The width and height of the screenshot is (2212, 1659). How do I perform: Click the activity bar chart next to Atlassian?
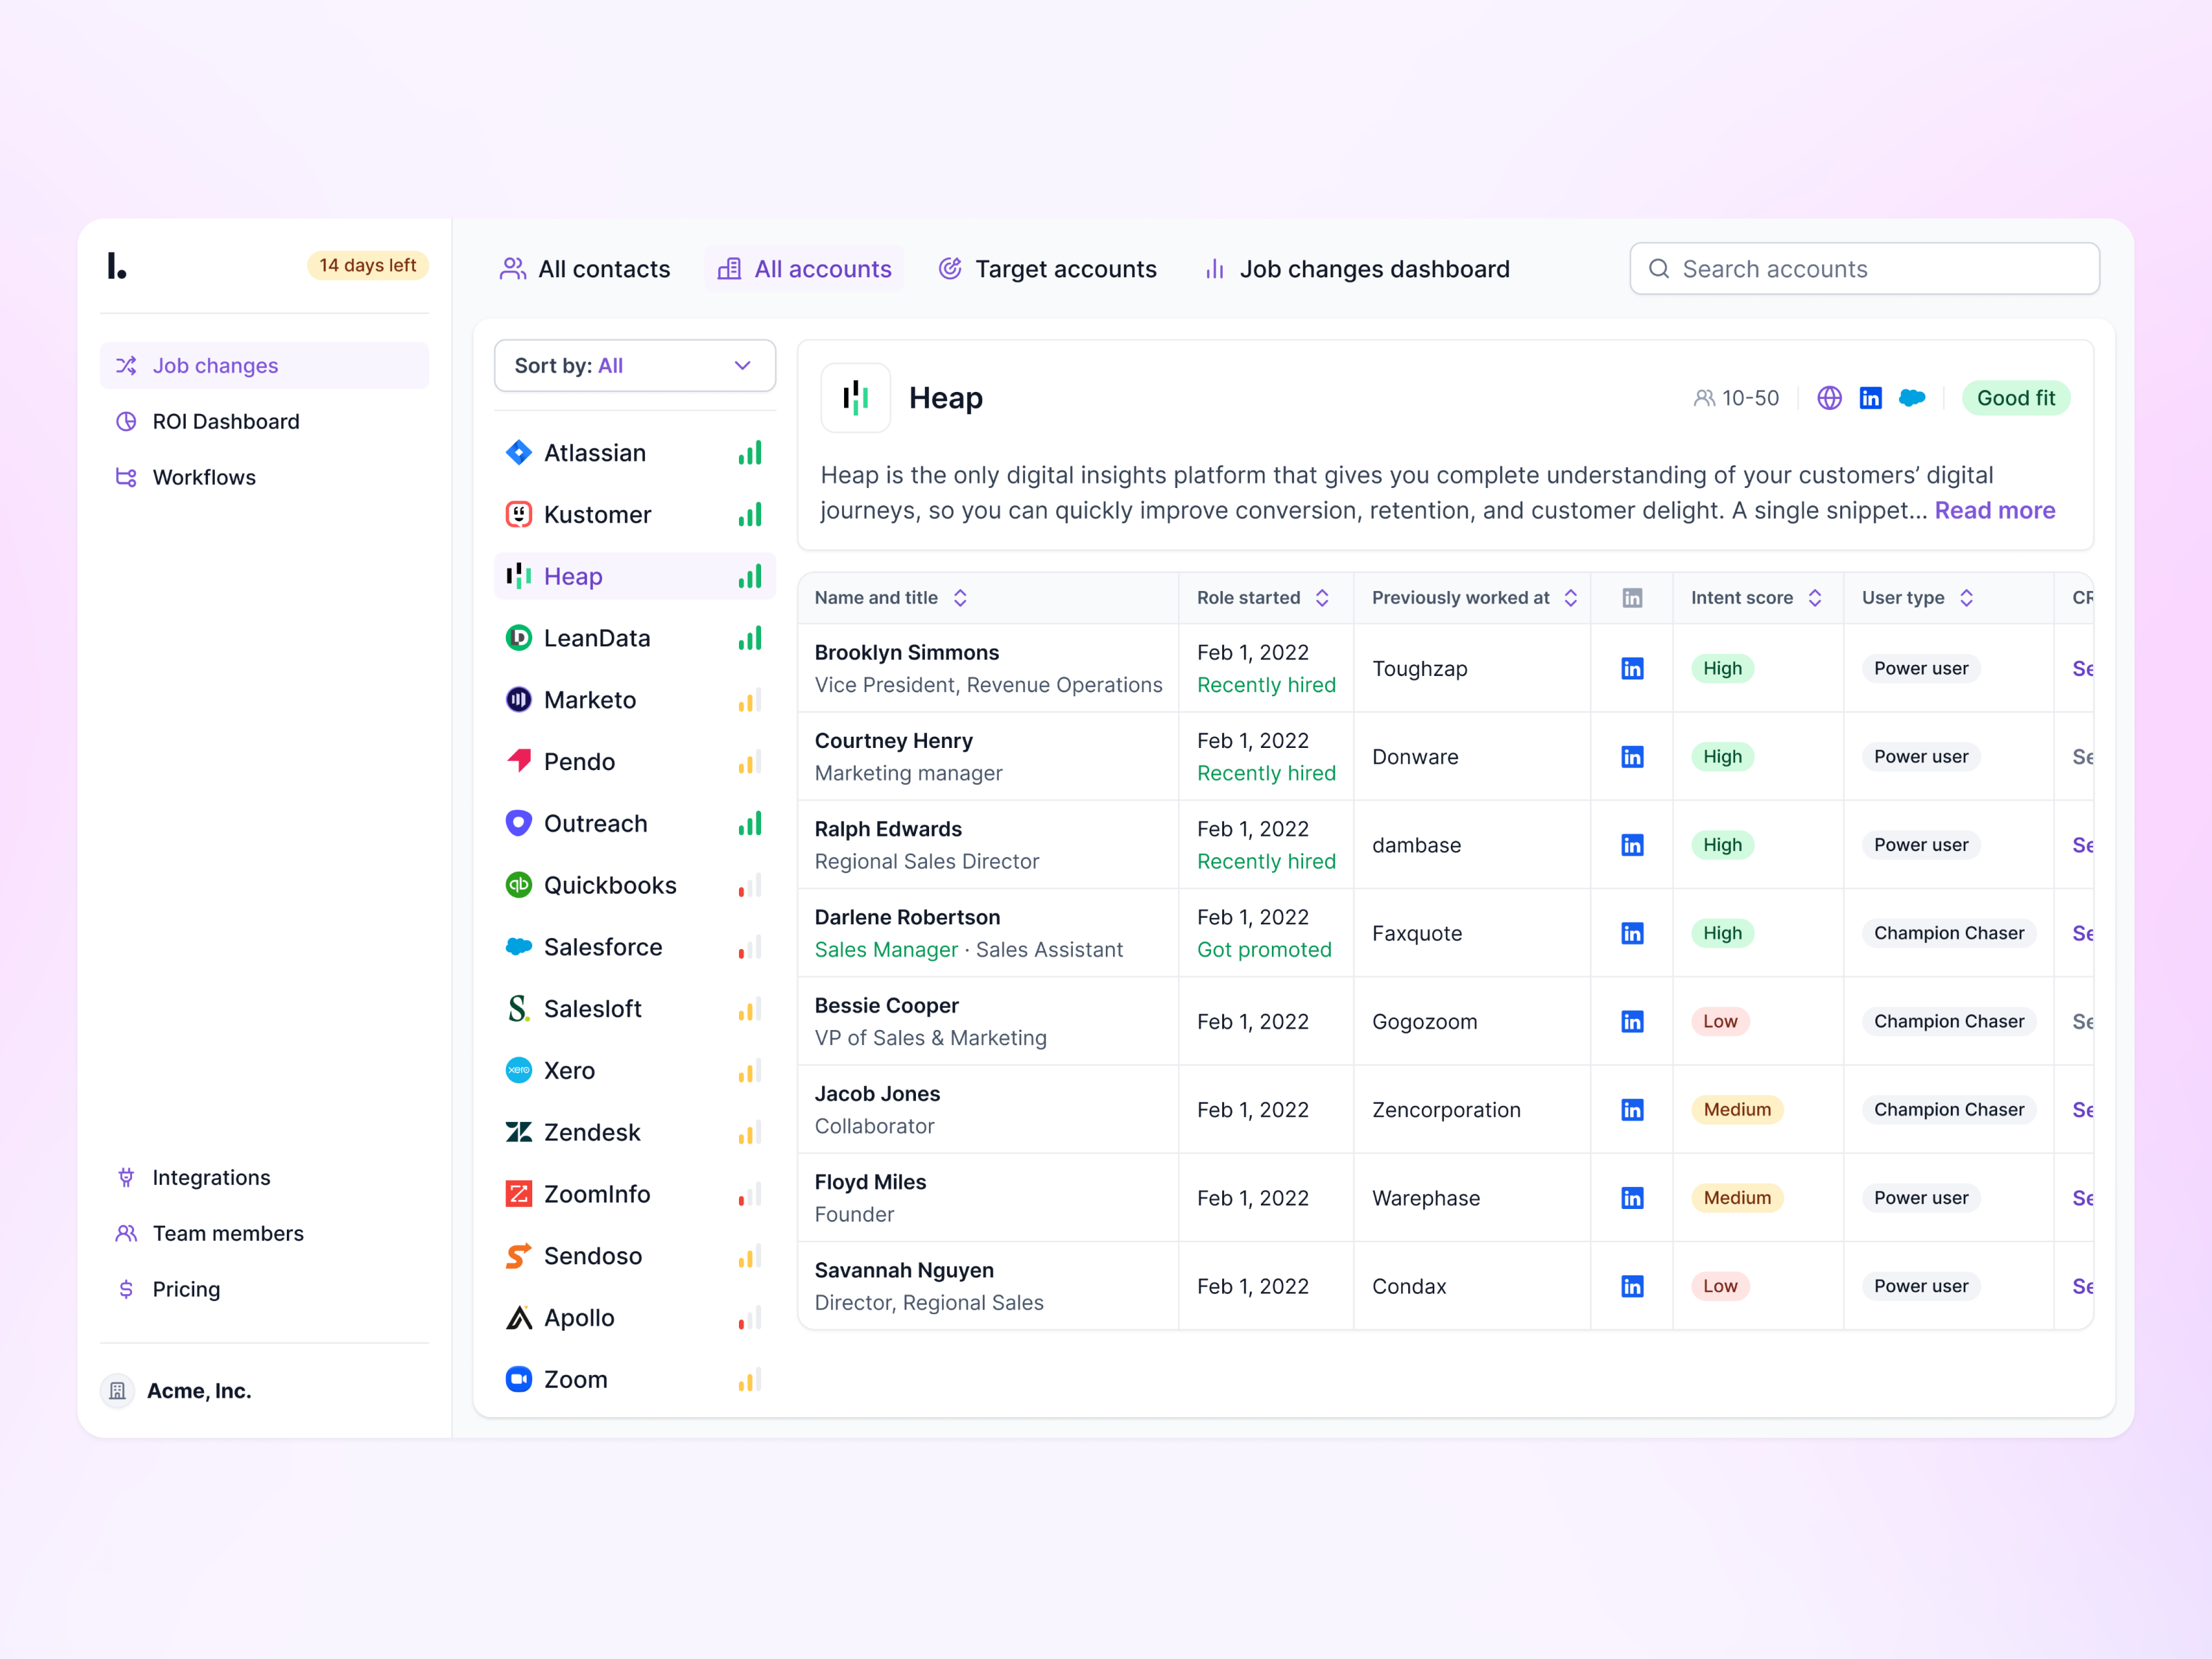[750, 452]
